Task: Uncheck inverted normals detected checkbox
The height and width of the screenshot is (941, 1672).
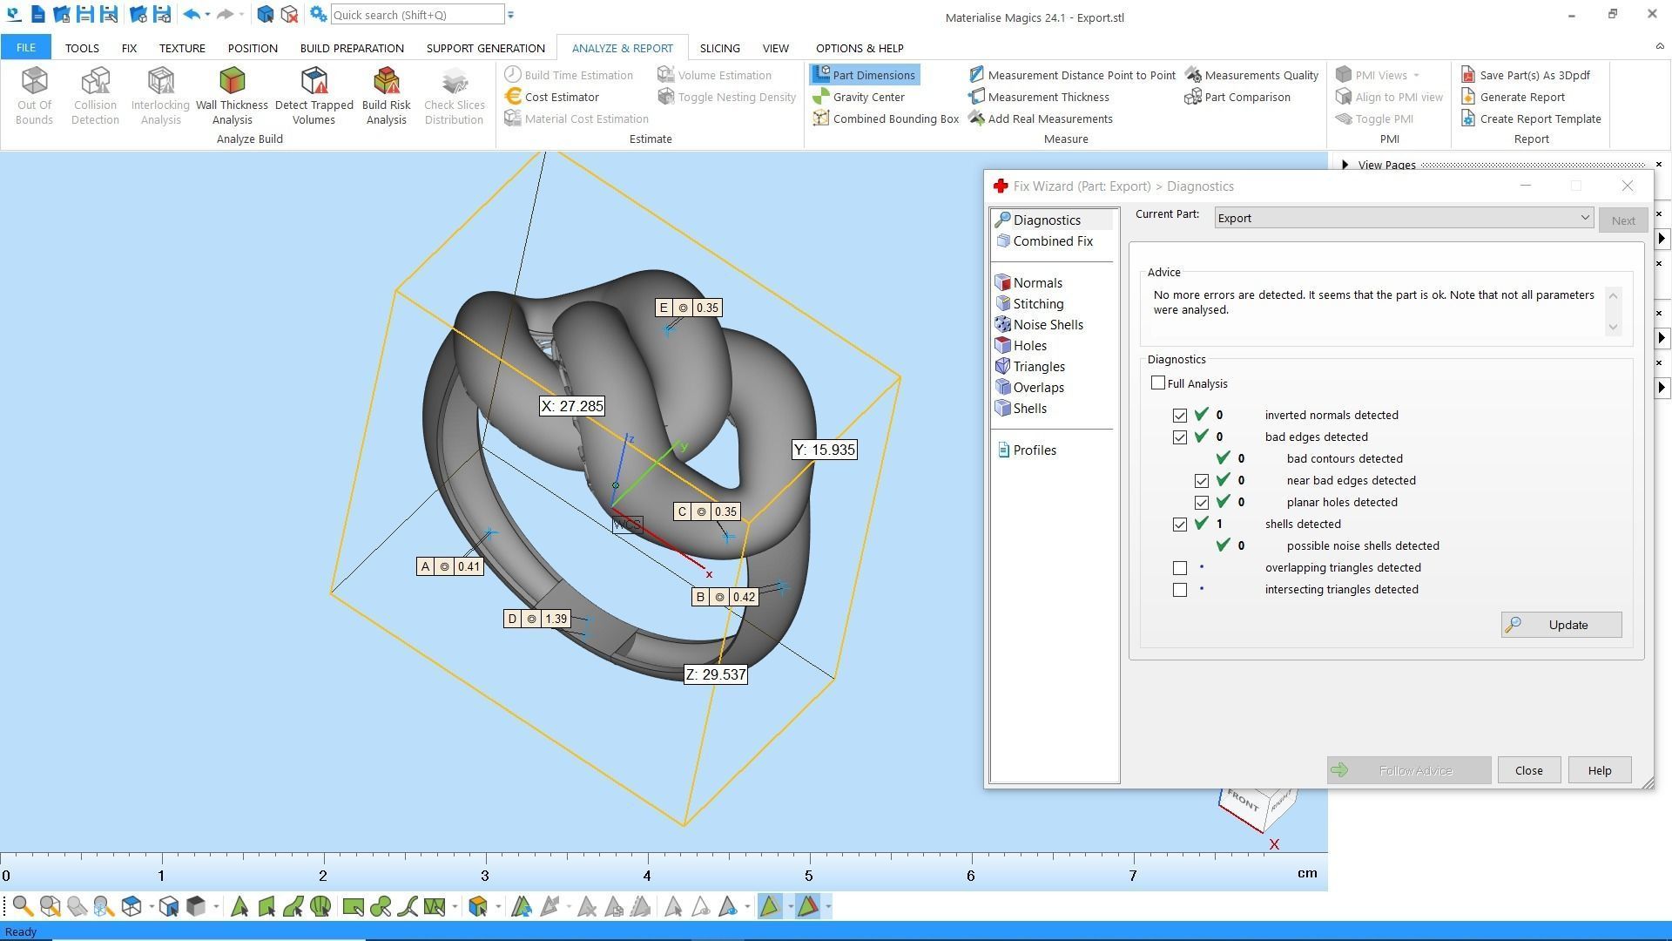Action: [1180, 416]
